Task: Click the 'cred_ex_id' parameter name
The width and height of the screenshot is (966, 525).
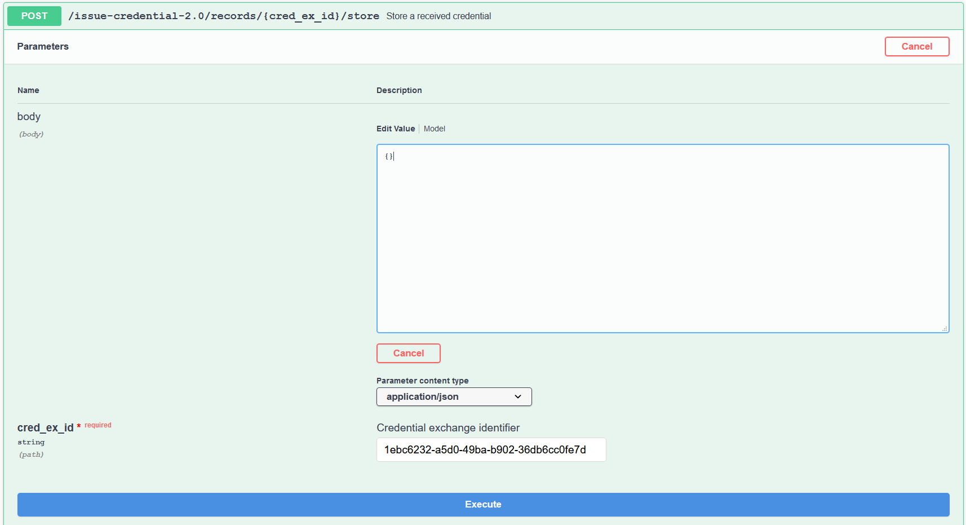Action: [45, 428]
